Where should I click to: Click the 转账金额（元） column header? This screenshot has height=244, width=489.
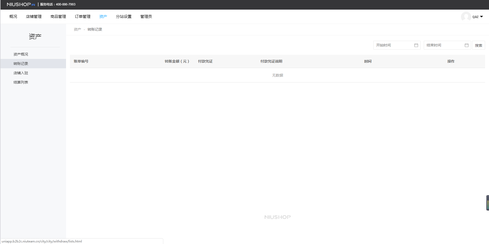[x=177, y=61]
